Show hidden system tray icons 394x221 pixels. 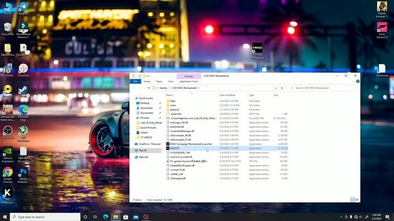click(x=341, y=217)
